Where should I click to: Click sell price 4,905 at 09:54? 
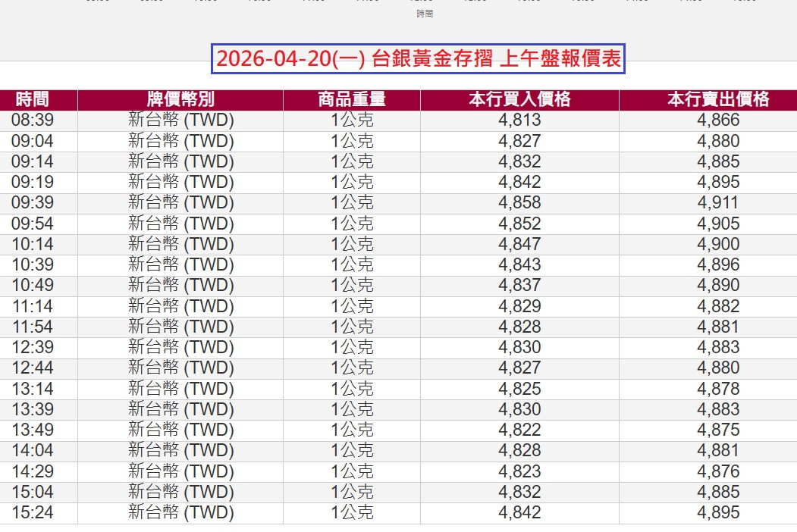718,224
